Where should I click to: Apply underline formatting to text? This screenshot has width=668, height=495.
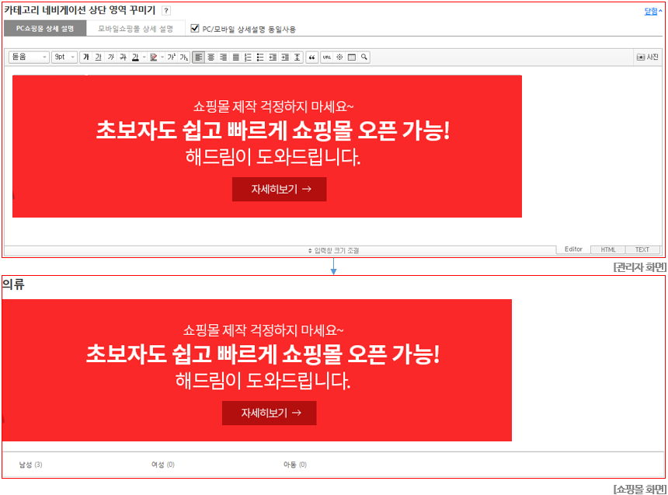pos(99,58)
